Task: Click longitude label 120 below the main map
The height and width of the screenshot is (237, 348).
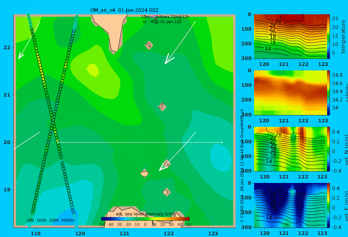Action: (80, 234)
